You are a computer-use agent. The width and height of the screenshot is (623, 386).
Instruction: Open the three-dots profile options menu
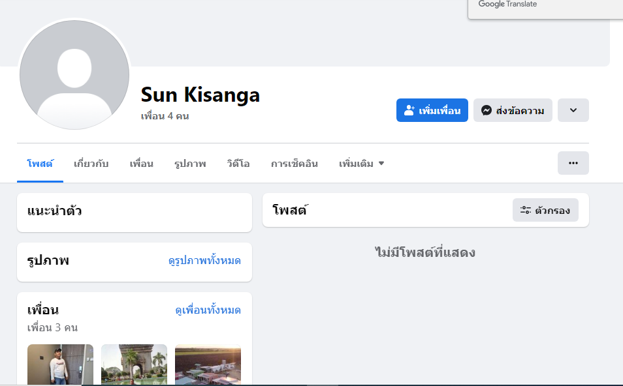(x=573, y=163)
